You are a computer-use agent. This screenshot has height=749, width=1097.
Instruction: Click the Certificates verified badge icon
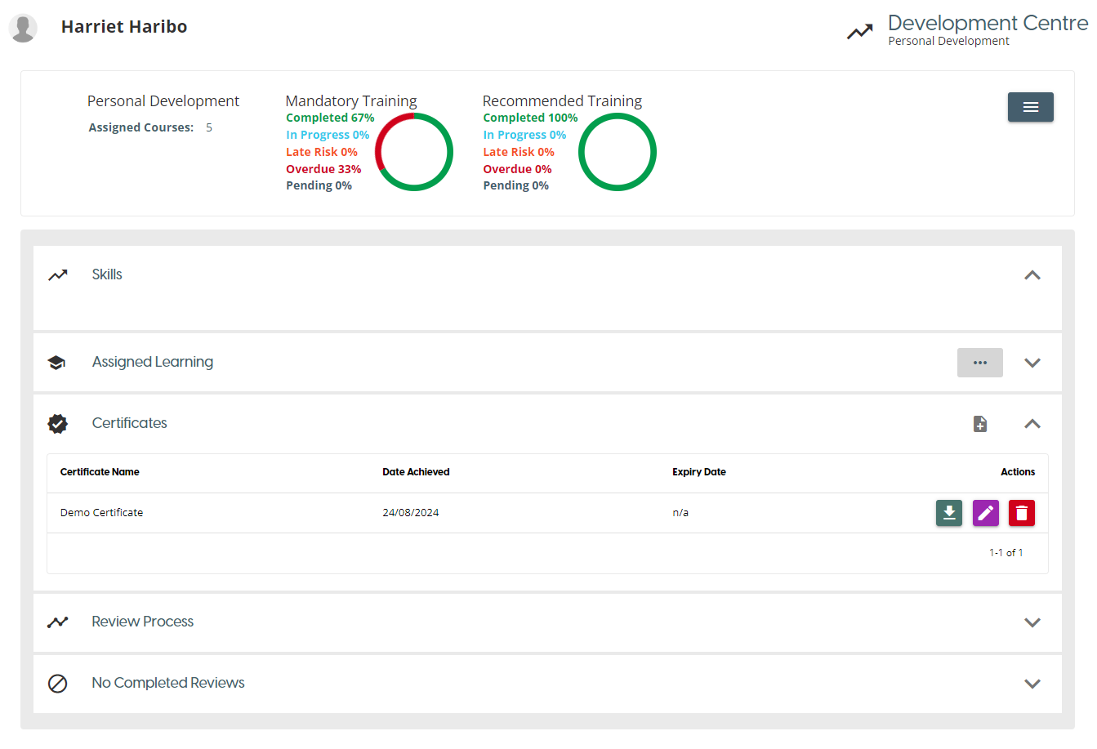pos(57,423)
